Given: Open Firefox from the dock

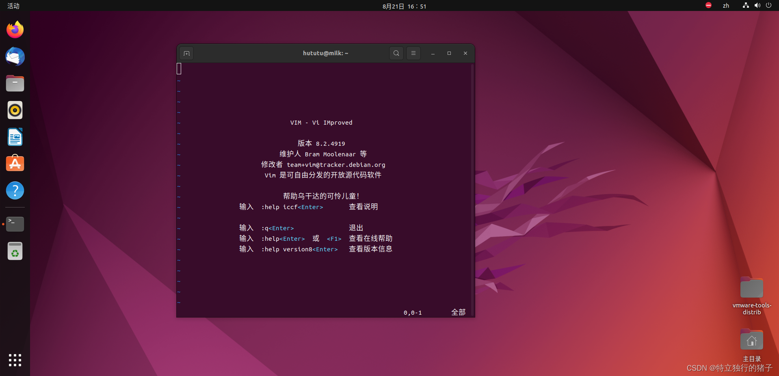Looking at the screenshot, I should click(15, 30).
